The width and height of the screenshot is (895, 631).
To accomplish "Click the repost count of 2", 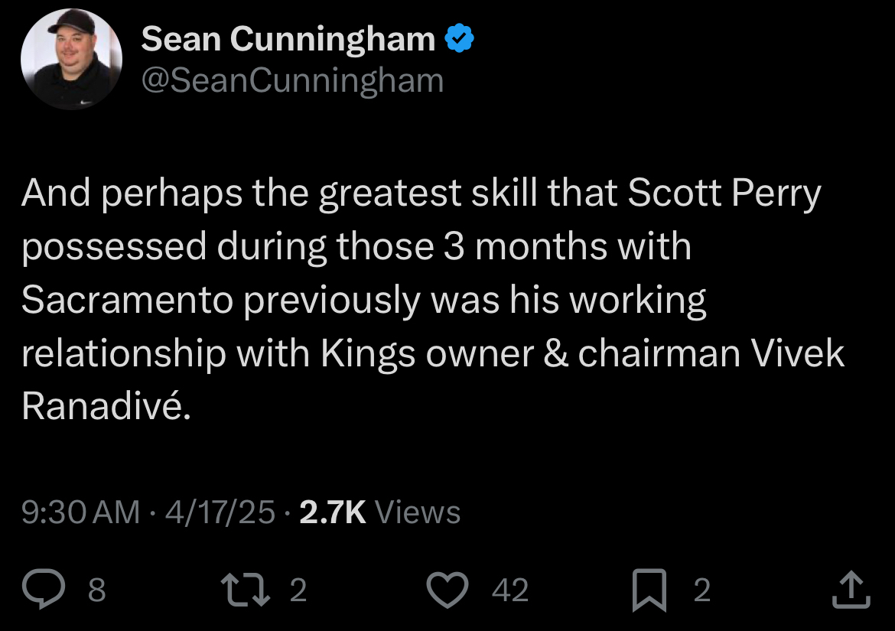I will coord(299,590).
